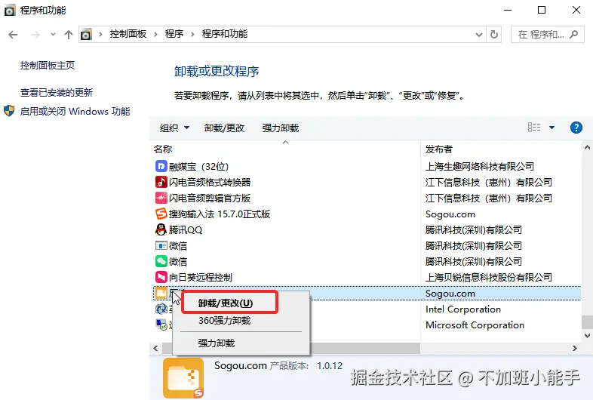Click vertical scrollbar down arrow
Viewport: 593px width, 400px height.
click(587, 335)
